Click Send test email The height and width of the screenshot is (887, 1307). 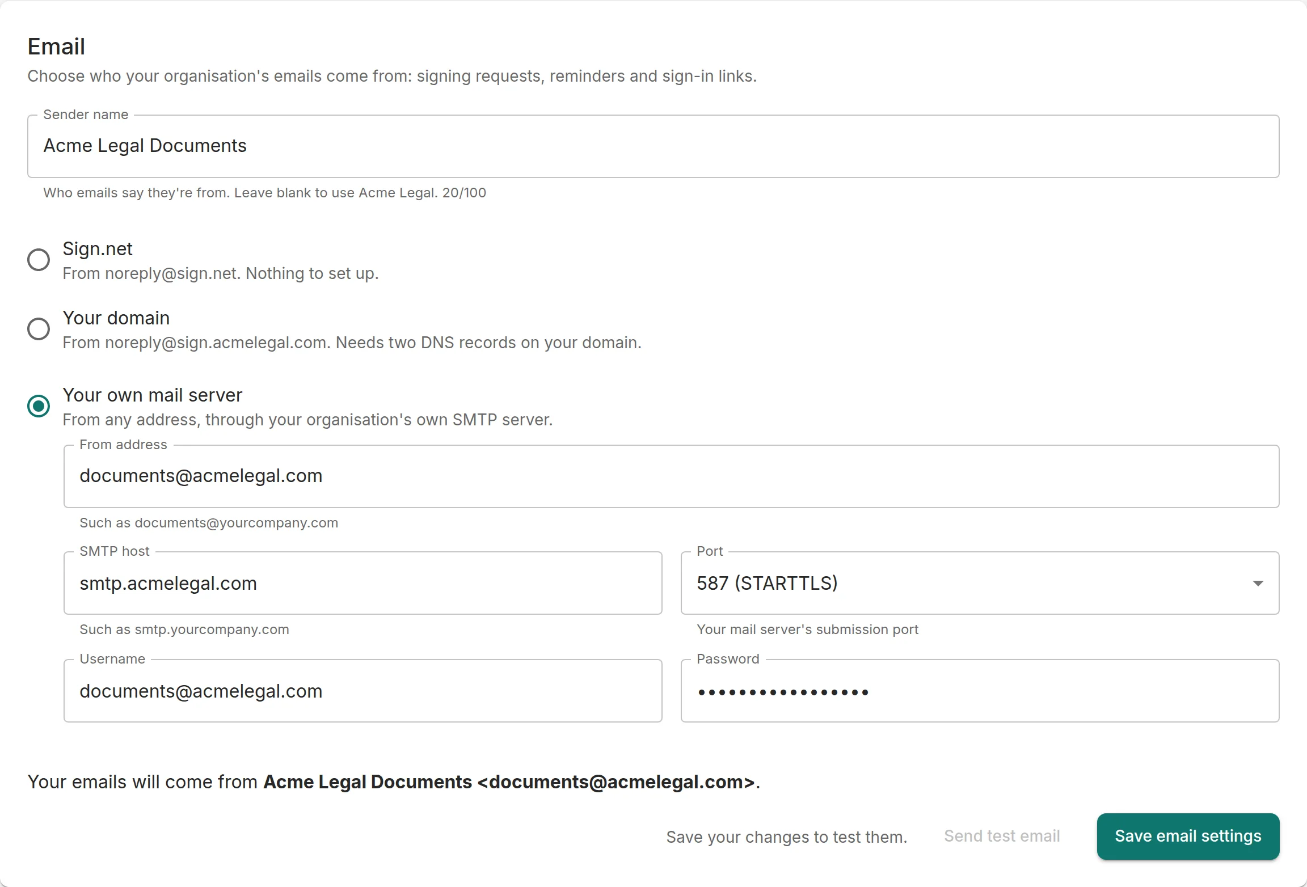pos(1002,837)
